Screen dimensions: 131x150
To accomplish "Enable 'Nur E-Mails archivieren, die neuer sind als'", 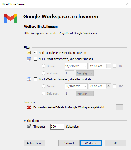I will coord(35,59).
